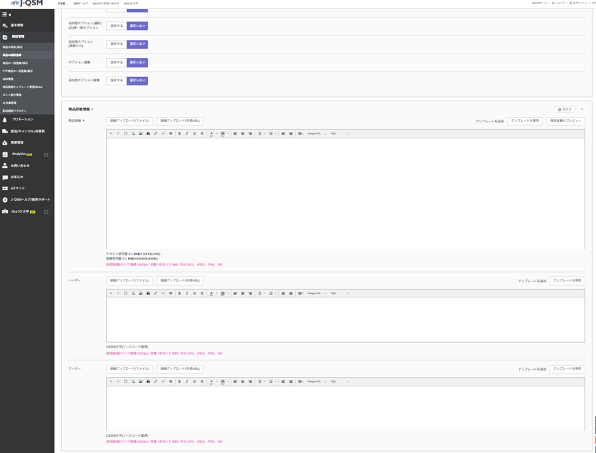Click inside the 商品詳細 editor text area

(x=345, y=193)
